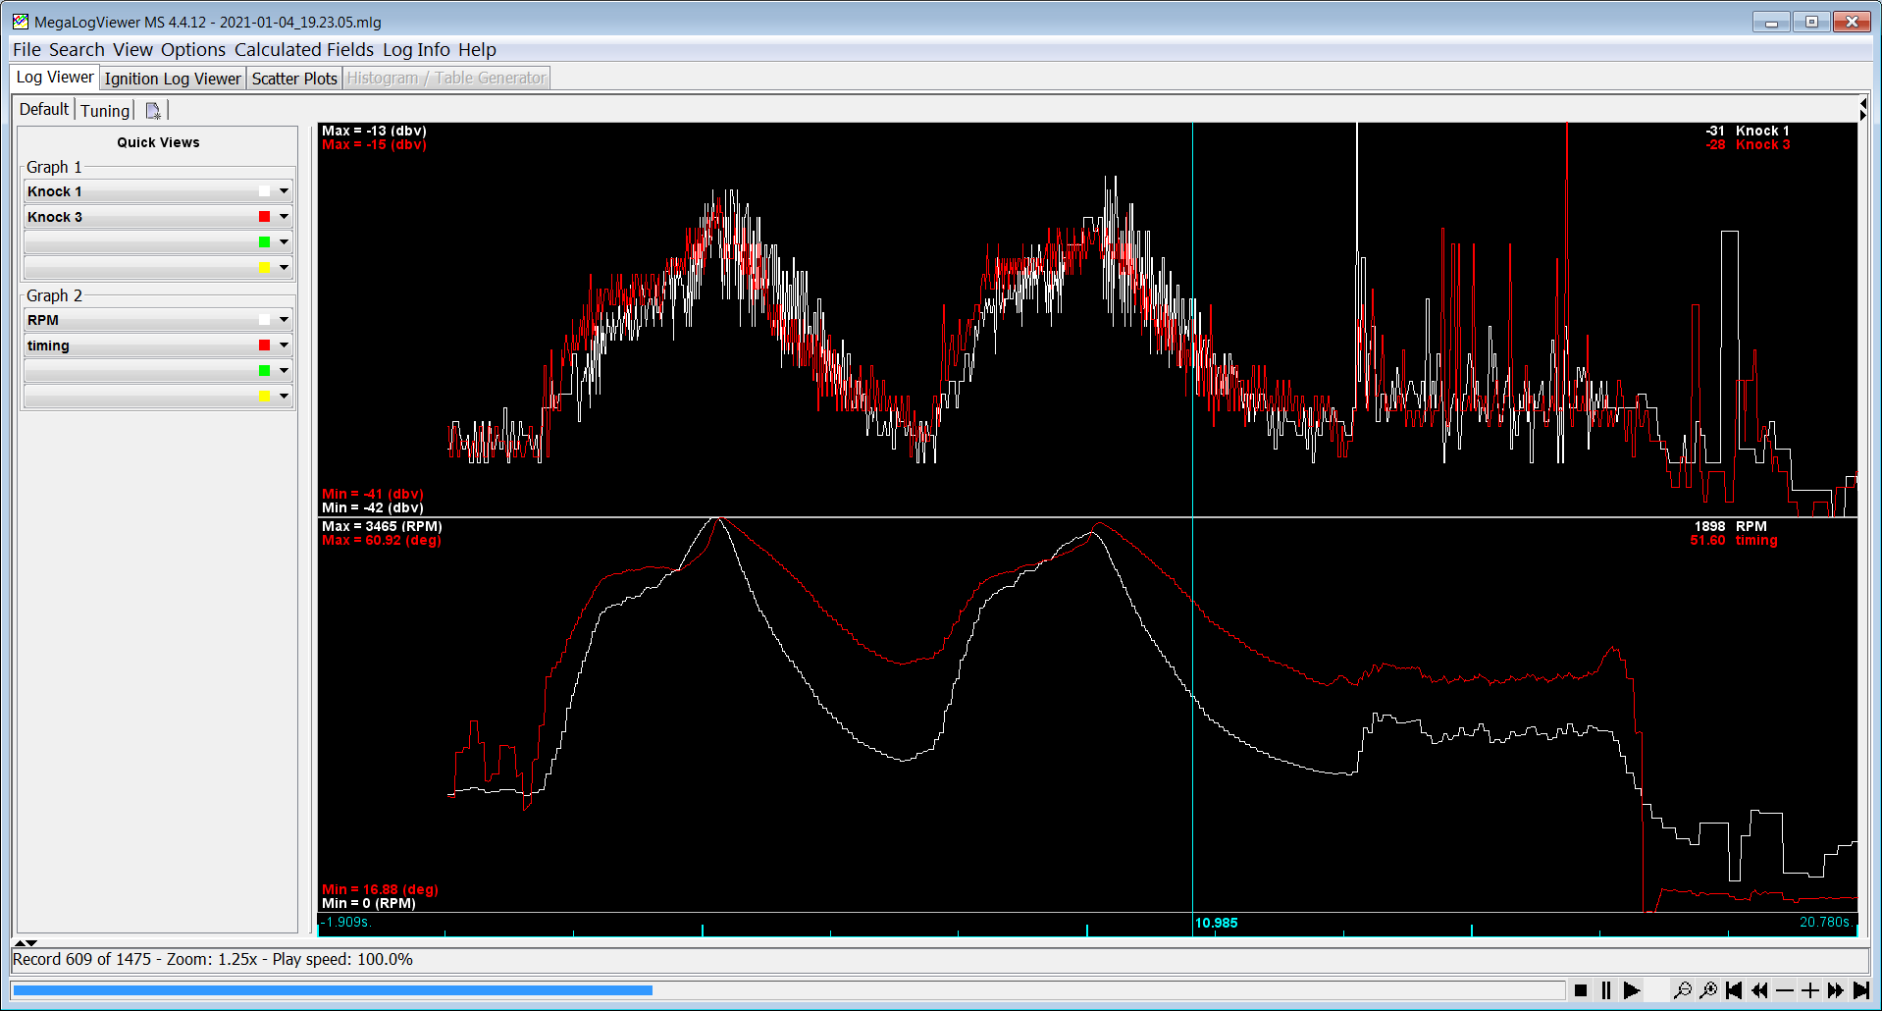Click the red swatch for timing
This screenshot has height=1011, width=1882.
pos(264,346)
